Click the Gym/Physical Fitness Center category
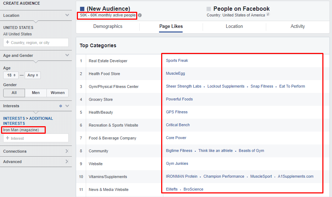This screenshot has width=332, height=197. [x=114, y=87]
